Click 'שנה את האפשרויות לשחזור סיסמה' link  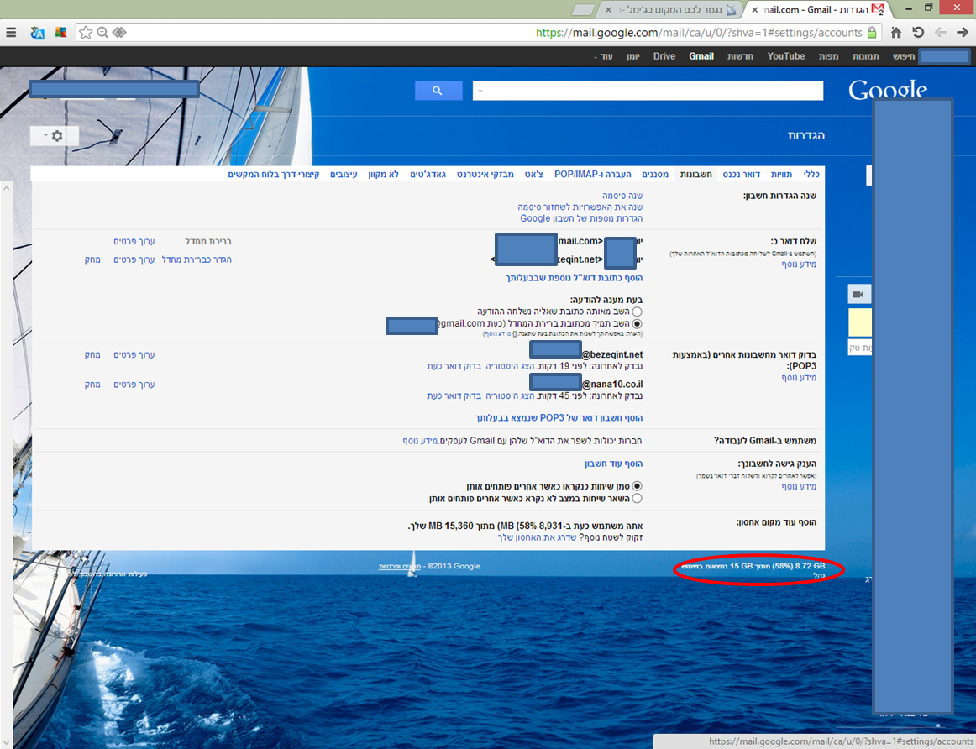pos(580,207)
